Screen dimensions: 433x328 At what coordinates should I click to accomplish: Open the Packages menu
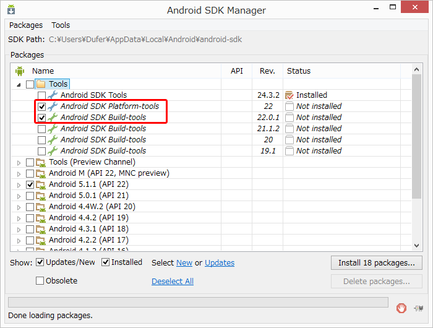(x=26, y=25)
